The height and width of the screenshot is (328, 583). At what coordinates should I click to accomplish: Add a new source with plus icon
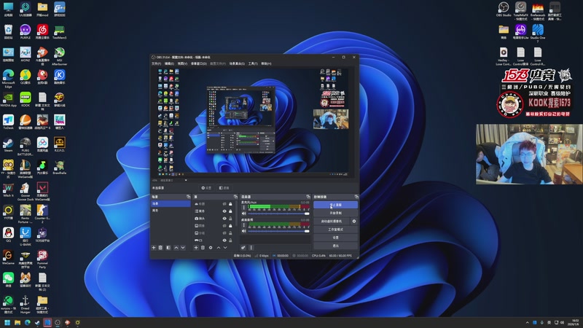pos(196,248)
